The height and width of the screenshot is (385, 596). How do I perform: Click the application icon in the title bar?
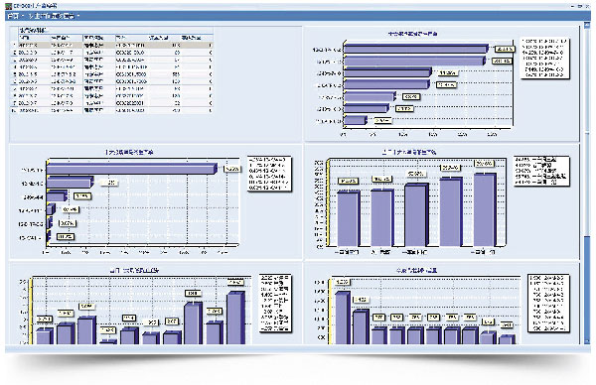(x=8, y=6)
